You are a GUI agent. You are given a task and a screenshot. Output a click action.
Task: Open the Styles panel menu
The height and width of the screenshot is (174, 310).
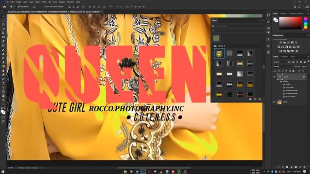tap(263, 20)
